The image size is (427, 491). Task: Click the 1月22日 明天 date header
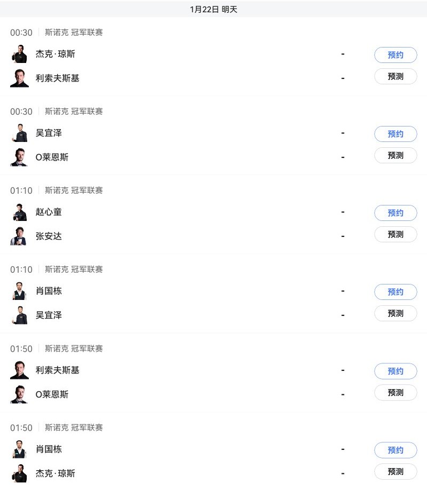(x=213, y=10)
